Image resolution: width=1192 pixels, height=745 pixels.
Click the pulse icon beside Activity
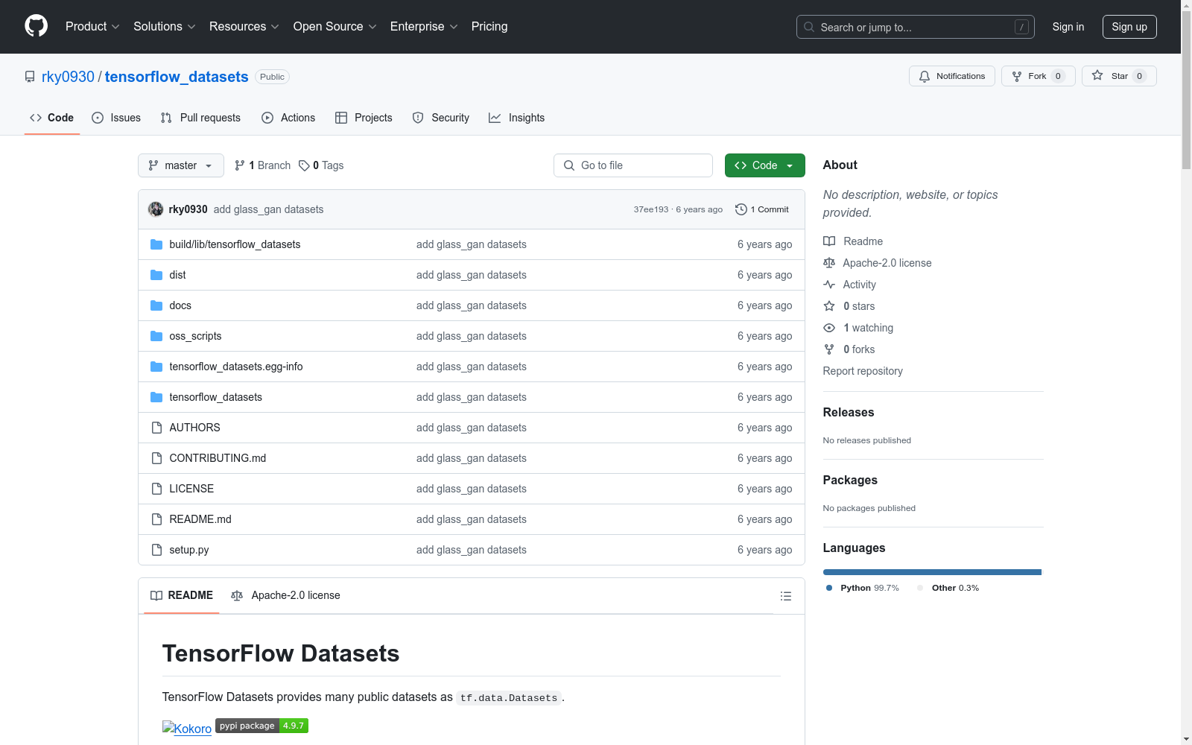pyautogui.click(x=829, y=285)
